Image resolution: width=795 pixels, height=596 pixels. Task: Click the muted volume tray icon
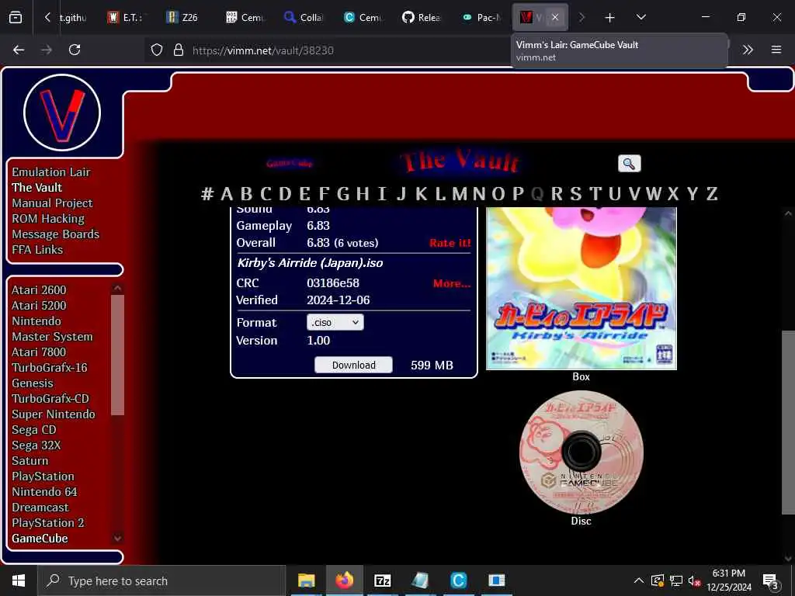(694, 580)
